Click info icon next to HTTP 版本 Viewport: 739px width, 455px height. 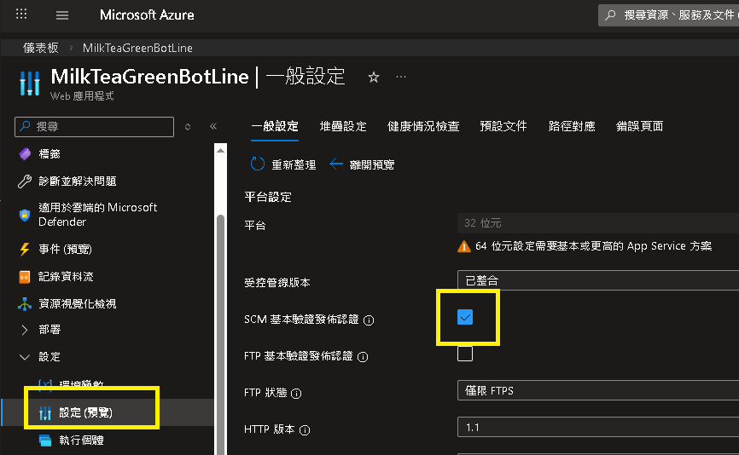click(x=304, y=429)
